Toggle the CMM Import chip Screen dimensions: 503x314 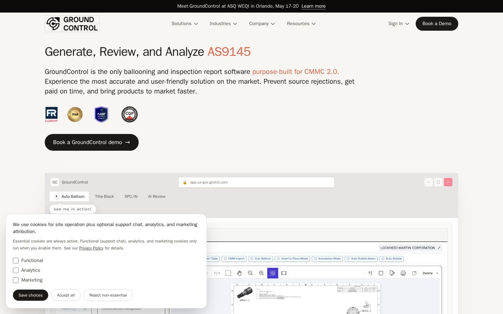(x=234, y=259)
